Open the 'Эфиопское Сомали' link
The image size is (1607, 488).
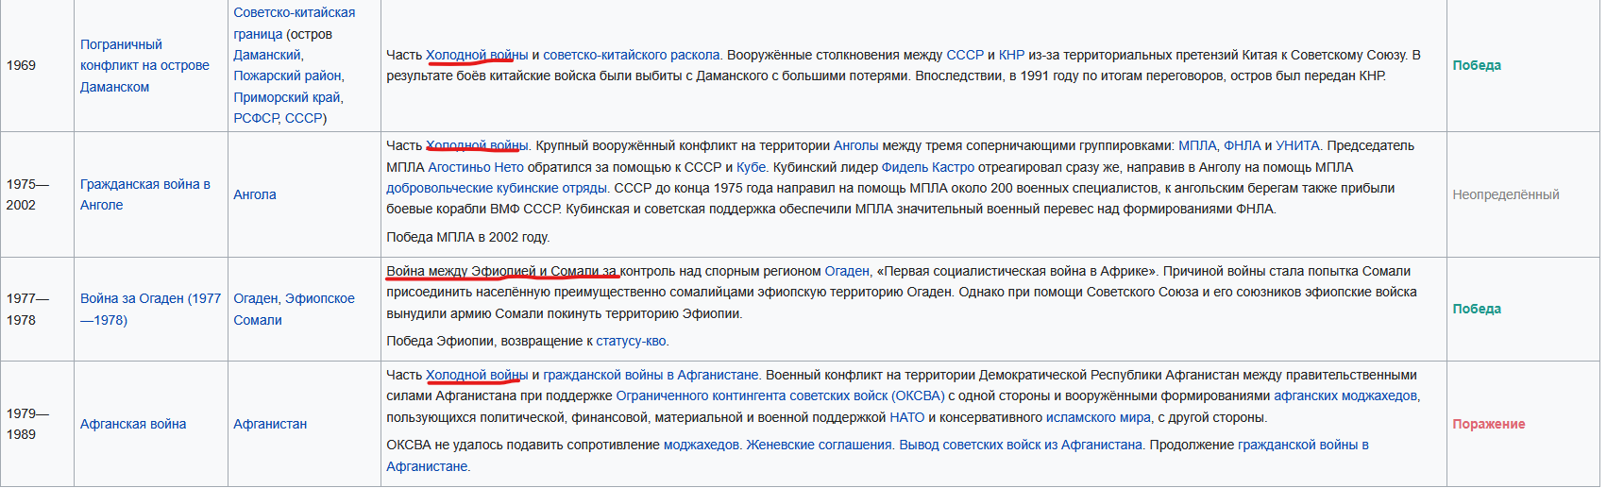[294, 309]
